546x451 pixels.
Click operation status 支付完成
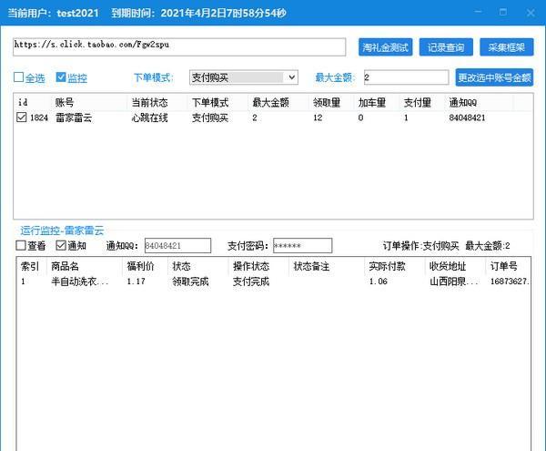251,282
